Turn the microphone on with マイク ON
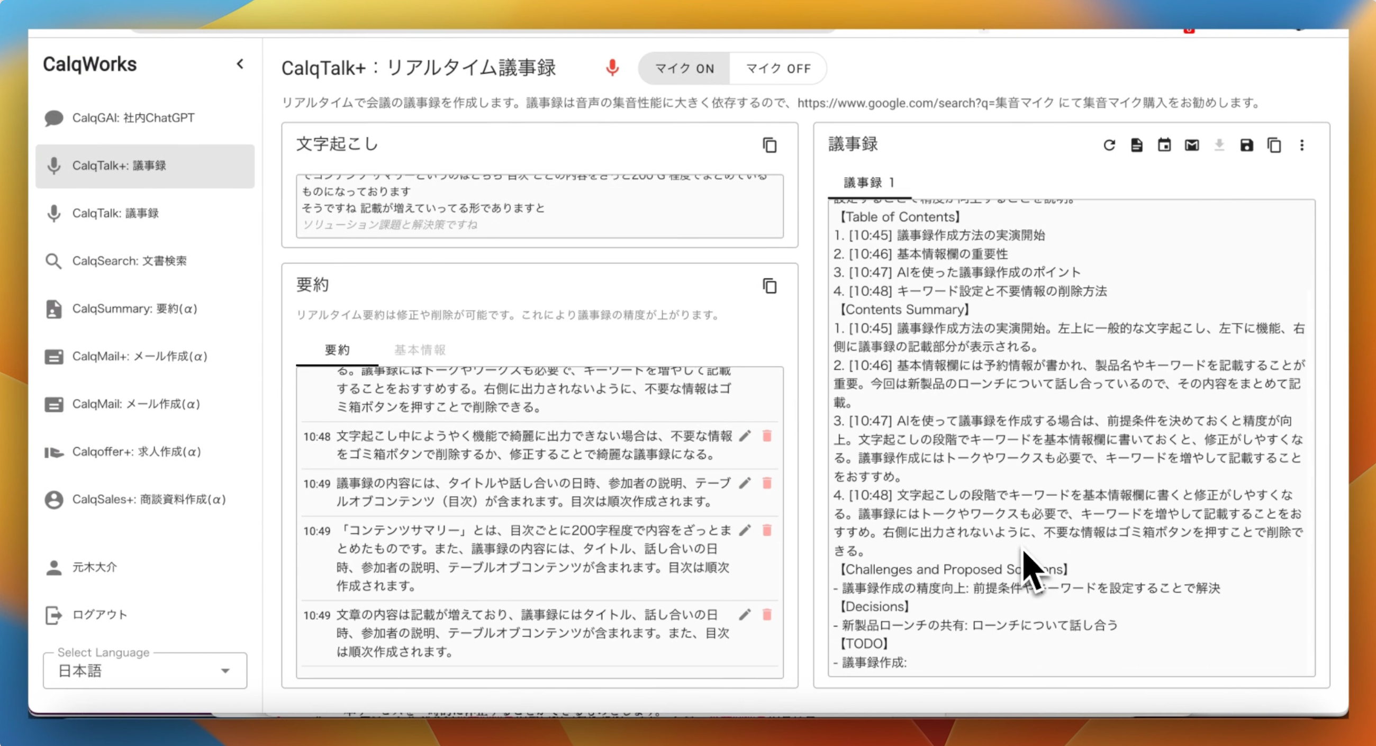Image resolution: width=1376 pixels, height=746 pixels. coord(684,68)
